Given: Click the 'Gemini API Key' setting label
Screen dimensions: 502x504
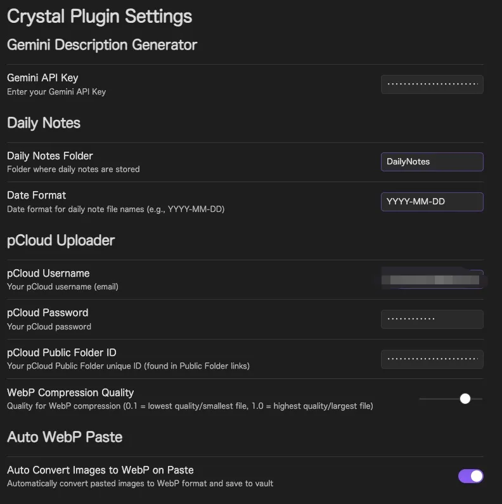Looking at the screenshot, I should pyautogui.click(x=42, y=77).
